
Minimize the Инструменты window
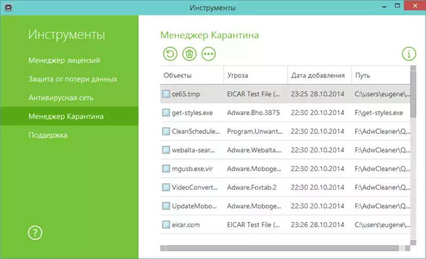click(x=384, y=6)
